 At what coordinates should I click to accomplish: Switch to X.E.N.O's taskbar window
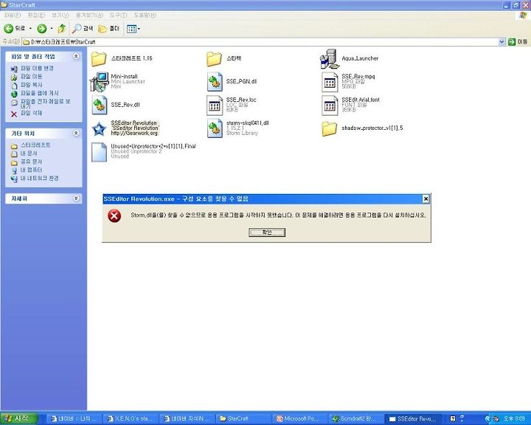pyautogui.click(x=131, y=418)
